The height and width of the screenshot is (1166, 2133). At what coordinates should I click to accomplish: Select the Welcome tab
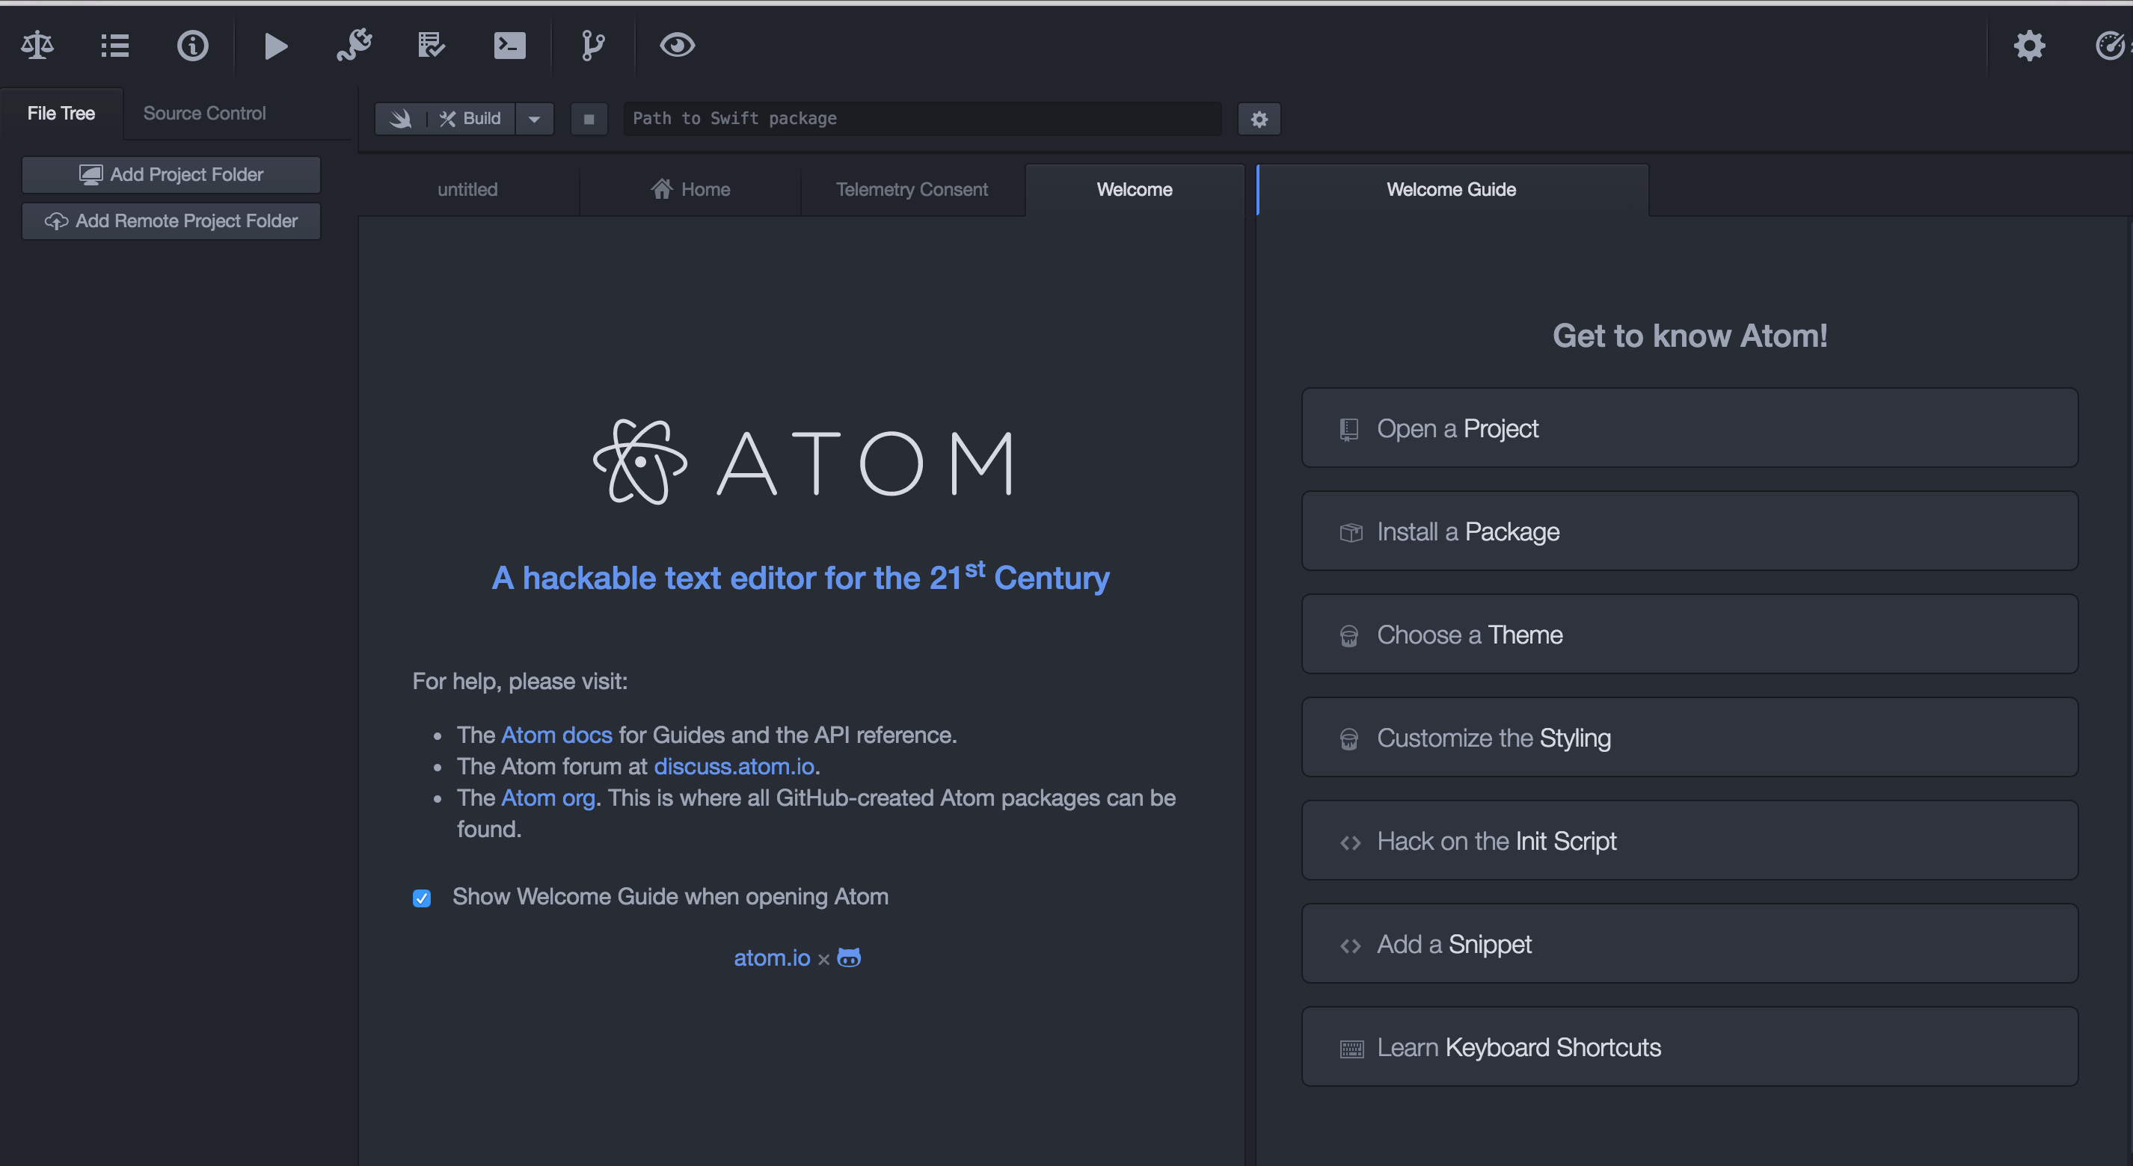(x=1135, y=190)
